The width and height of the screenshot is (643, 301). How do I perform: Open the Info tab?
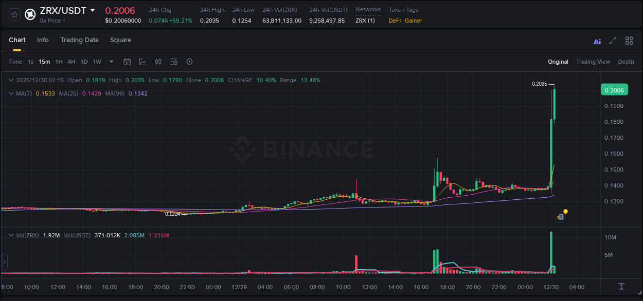coord(43,40)
